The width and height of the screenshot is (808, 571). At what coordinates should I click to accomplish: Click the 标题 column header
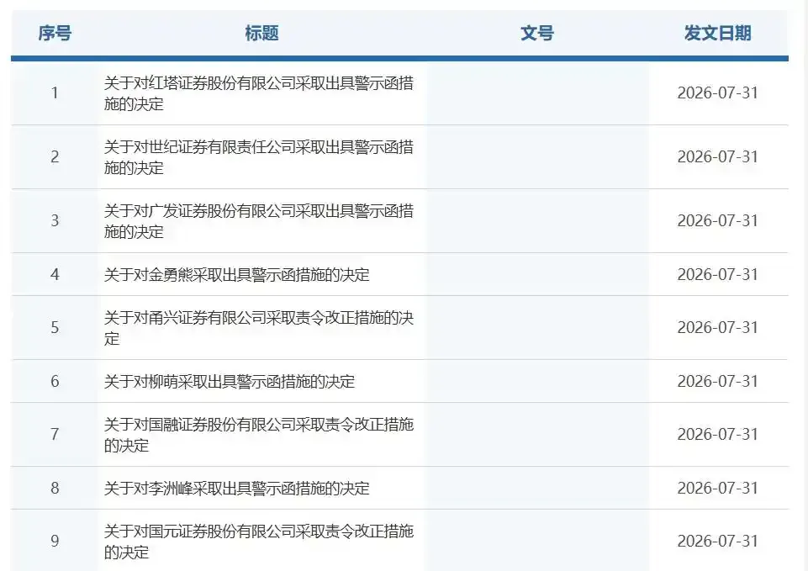pos(261,33)
